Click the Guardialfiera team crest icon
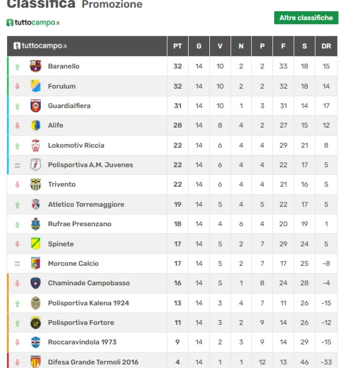 pos(36,106)
